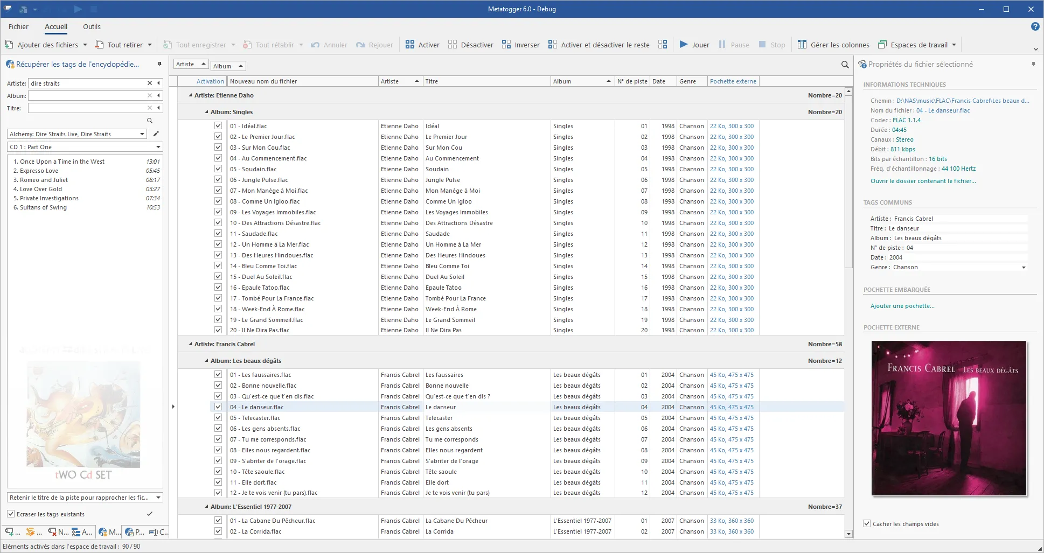Enable Cacher les champs vides
The width and height of the screenshot is (1044, 553).
coord(866,523)
